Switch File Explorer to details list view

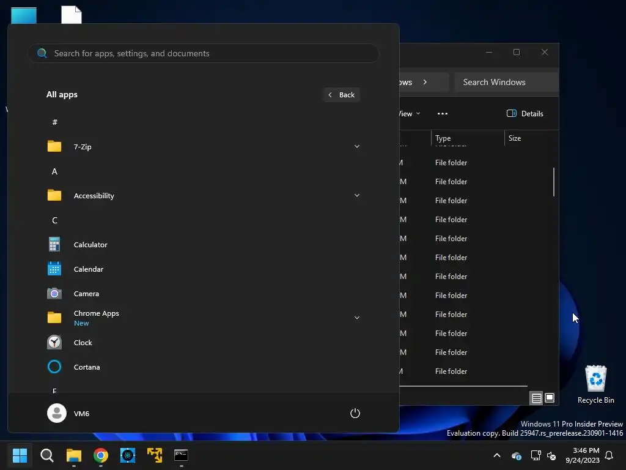[x=536, y=398]
